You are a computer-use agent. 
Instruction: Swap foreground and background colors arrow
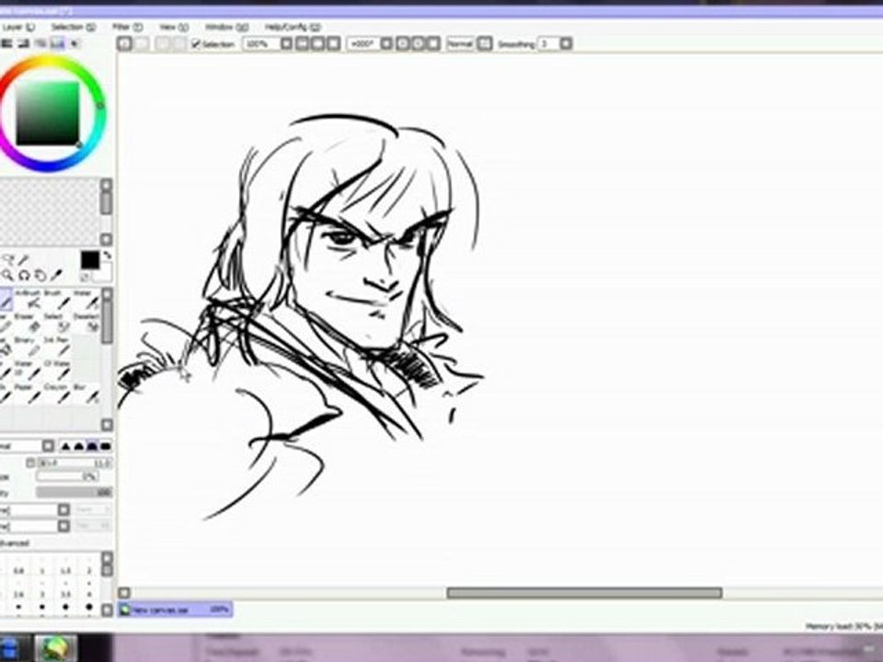pos(107,257)
